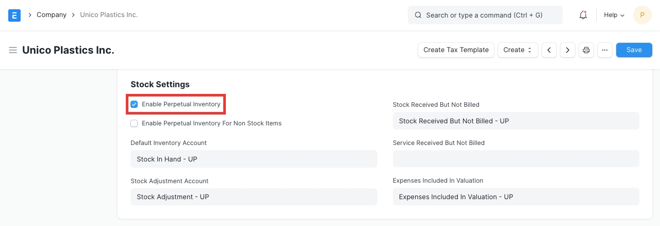Click Unico Plastics Inc. breadcrumb

[x=109, y=15]
